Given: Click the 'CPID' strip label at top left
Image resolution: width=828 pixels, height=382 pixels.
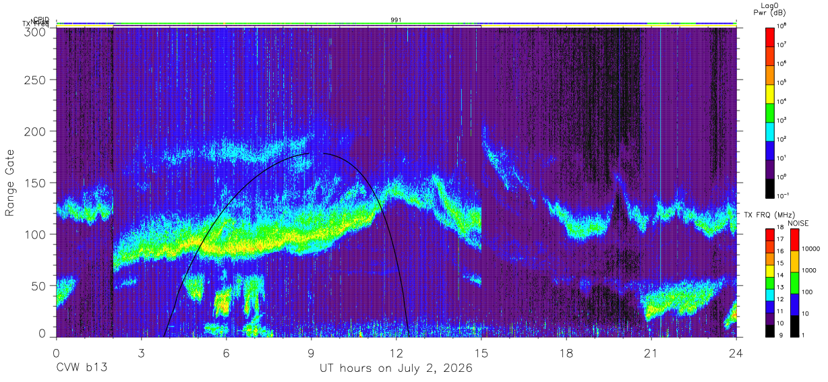Looking at the screenshot, I should [x=41, y=20].
